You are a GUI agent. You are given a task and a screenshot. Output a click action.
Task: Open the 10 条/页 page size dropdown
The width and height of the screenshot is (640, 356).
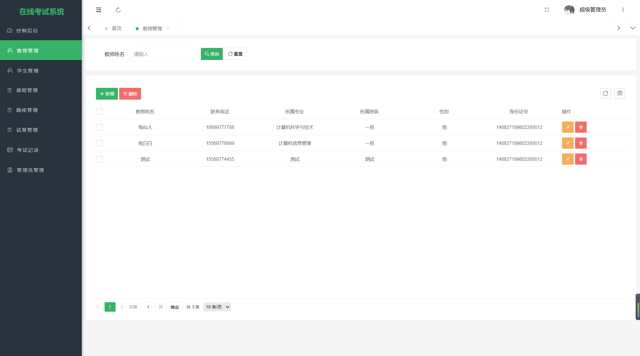click(x=217, y=307)
